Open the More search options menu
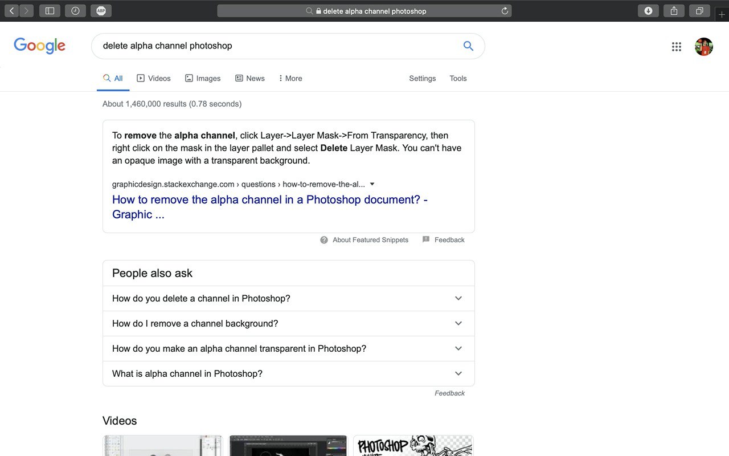Image resolution: width=729 pixels, height=456 pixels. click(290, 79)
